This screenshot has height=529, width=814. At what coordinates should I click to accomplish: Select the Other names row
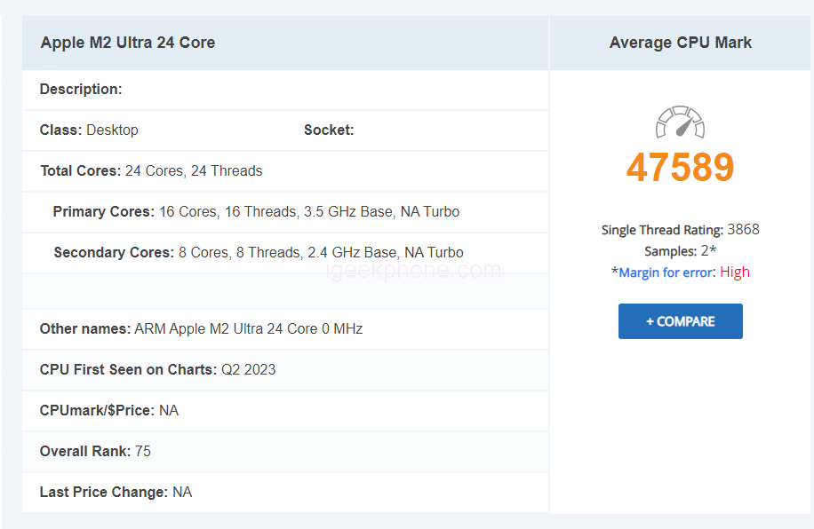tap(201, 328)
